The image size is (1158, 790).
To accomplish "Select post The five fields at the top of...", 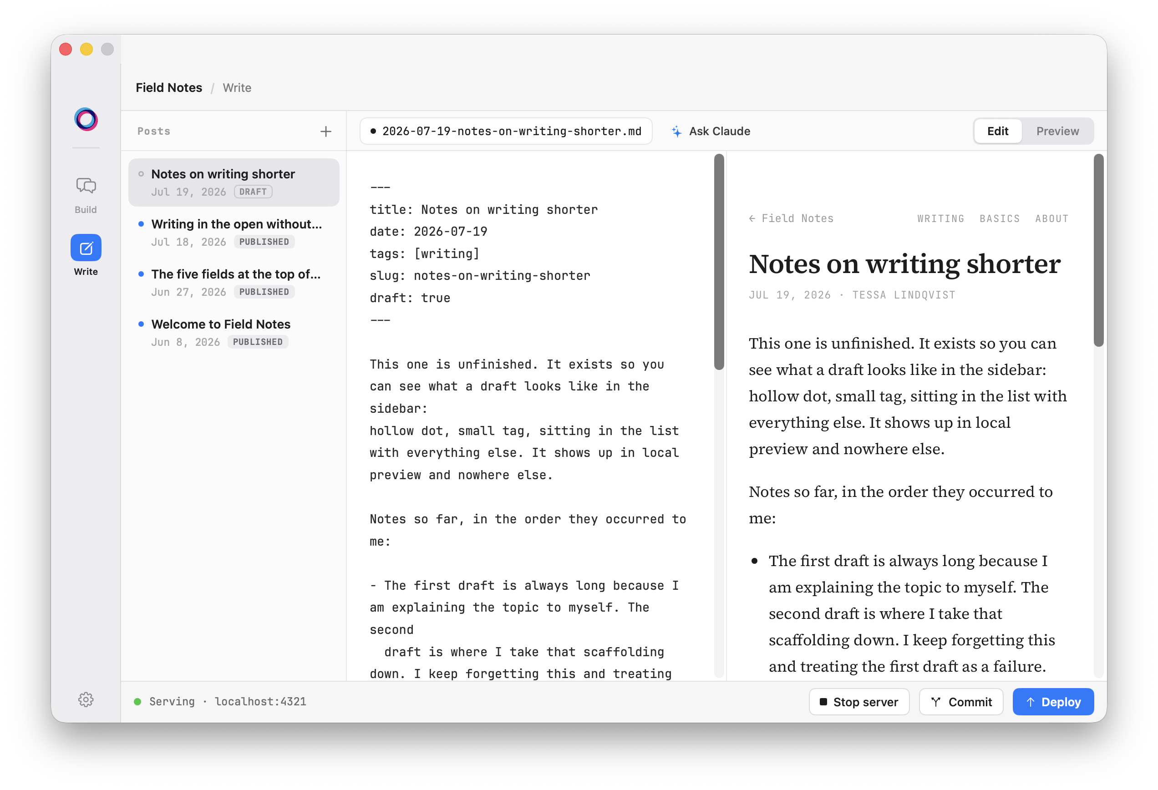I will [234, 283].
